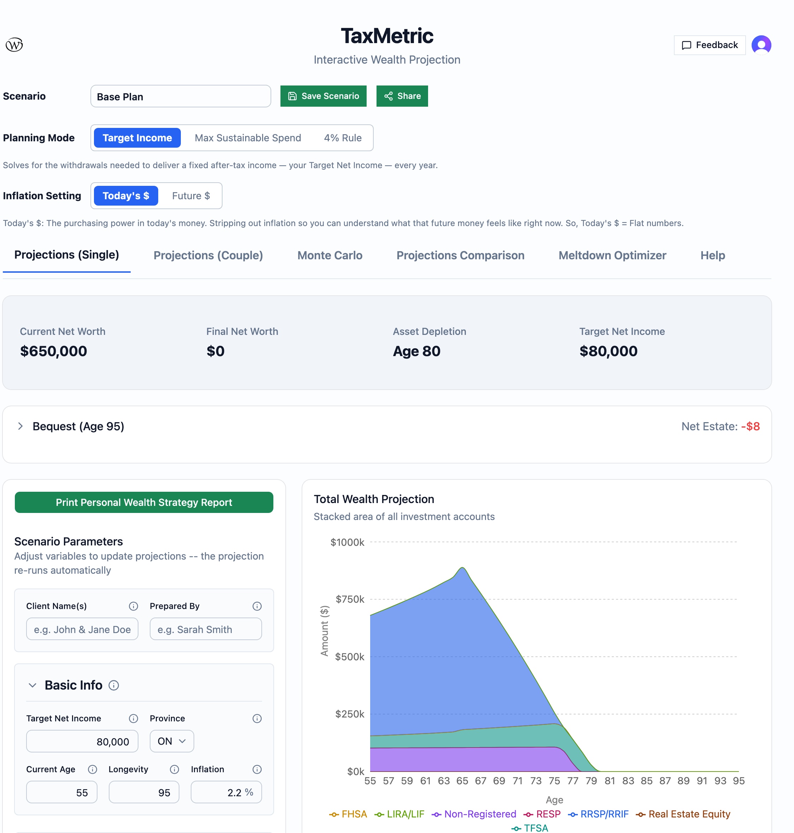
Task: Click the Current Age field showing 55
Action: 61,792
